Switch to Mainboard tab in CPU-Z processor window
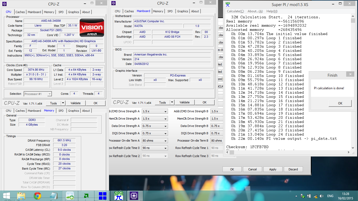The width and height of the screenshot is (358, 201). pyautogui.click(x=34, y=12)
